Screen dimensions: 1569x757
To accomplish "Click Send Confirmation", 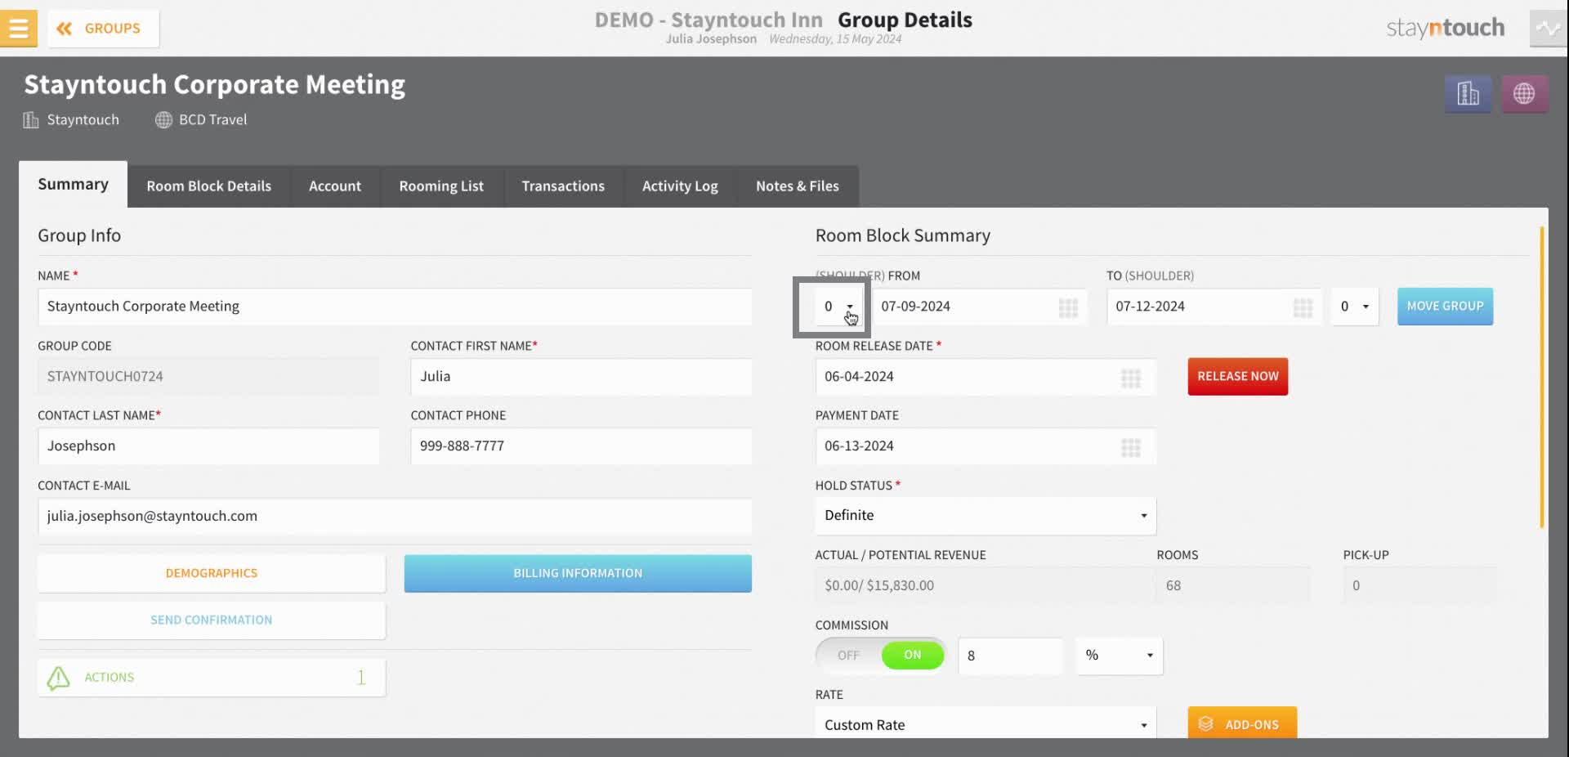I will click(212, 620).
